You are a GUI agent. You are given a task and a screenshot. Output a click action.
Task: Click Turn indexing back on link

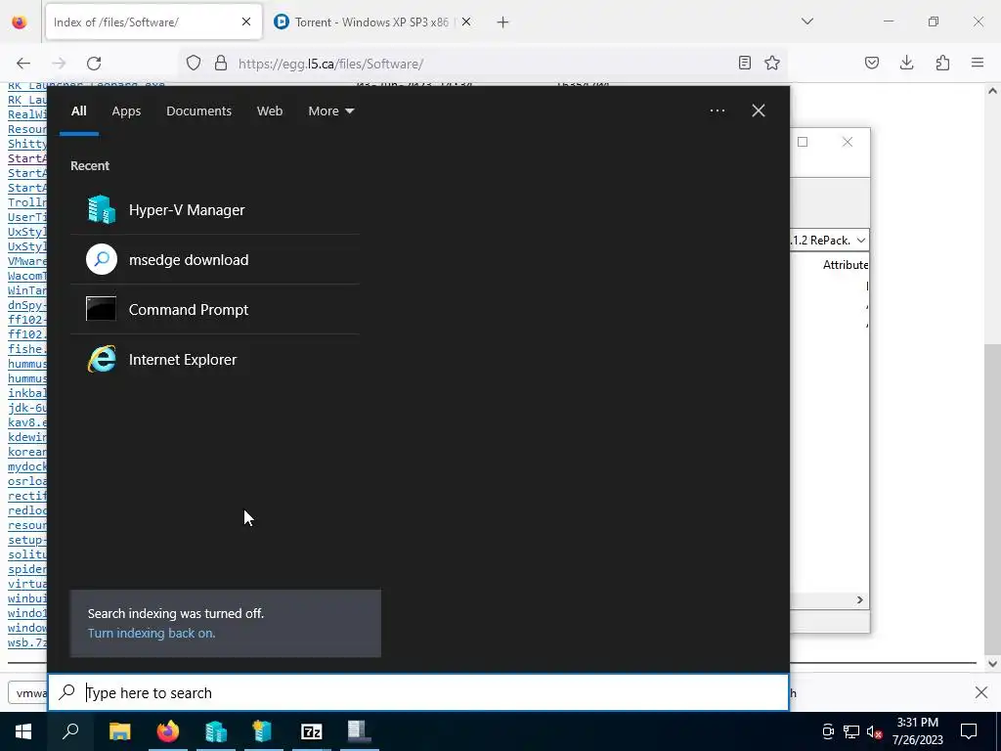[152, 634]
